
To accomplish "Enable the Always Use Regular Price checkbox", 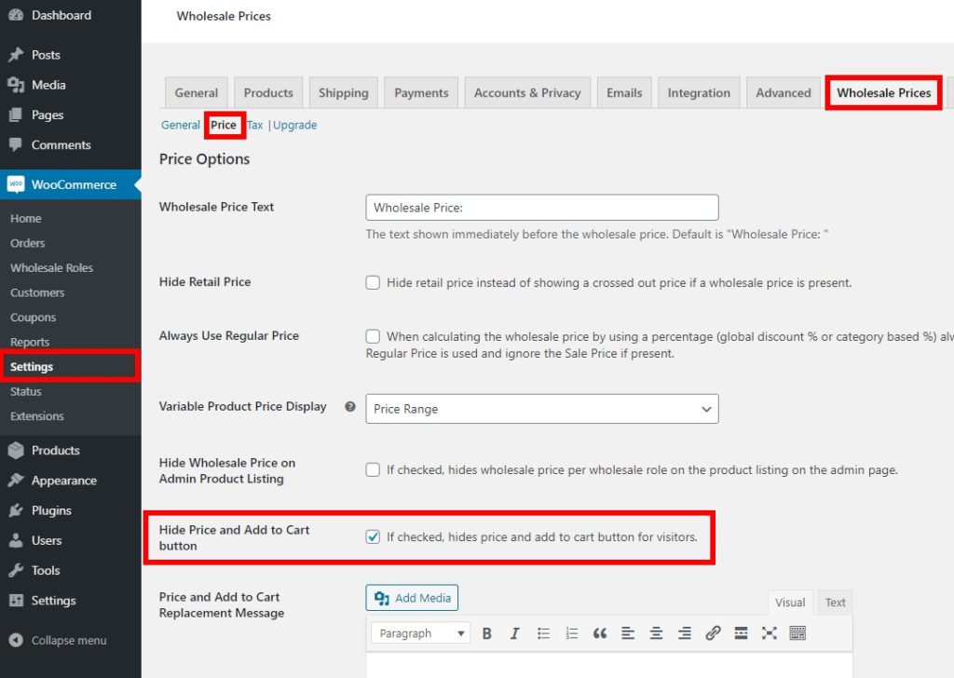I will pos(373,336).
